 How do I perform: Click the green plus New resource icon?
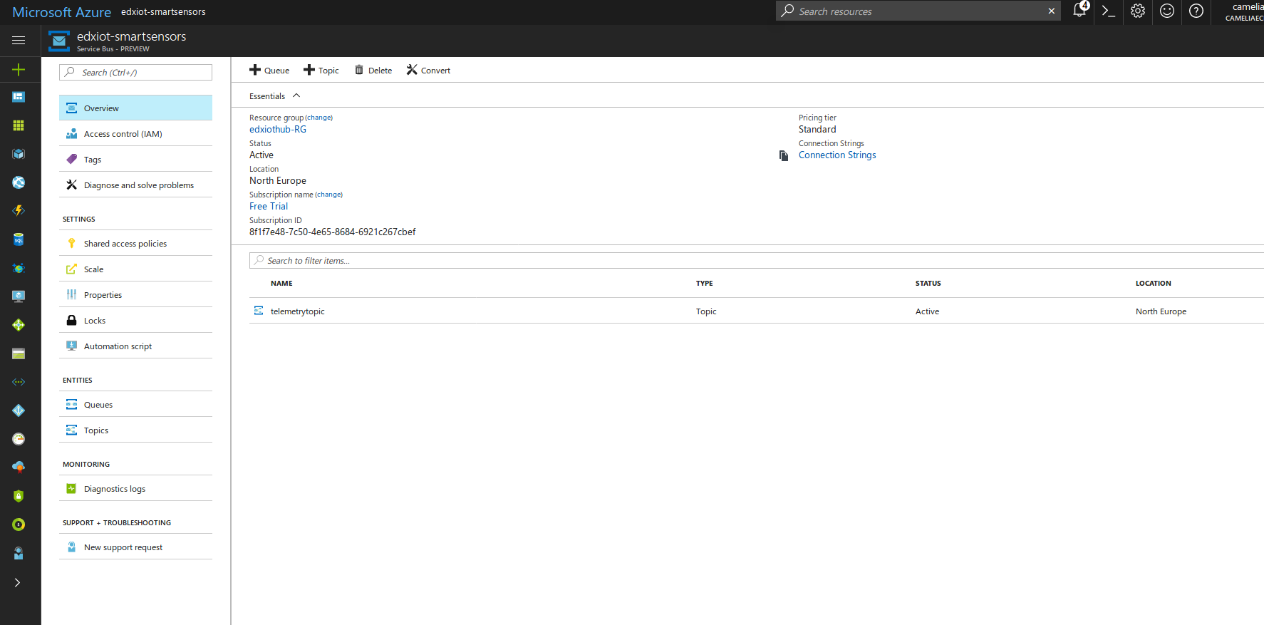coord(19,69)
